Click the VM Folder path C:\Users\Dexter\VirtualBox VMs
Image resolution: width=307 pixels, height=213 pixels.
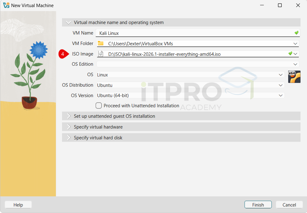(x=141, y=43)
